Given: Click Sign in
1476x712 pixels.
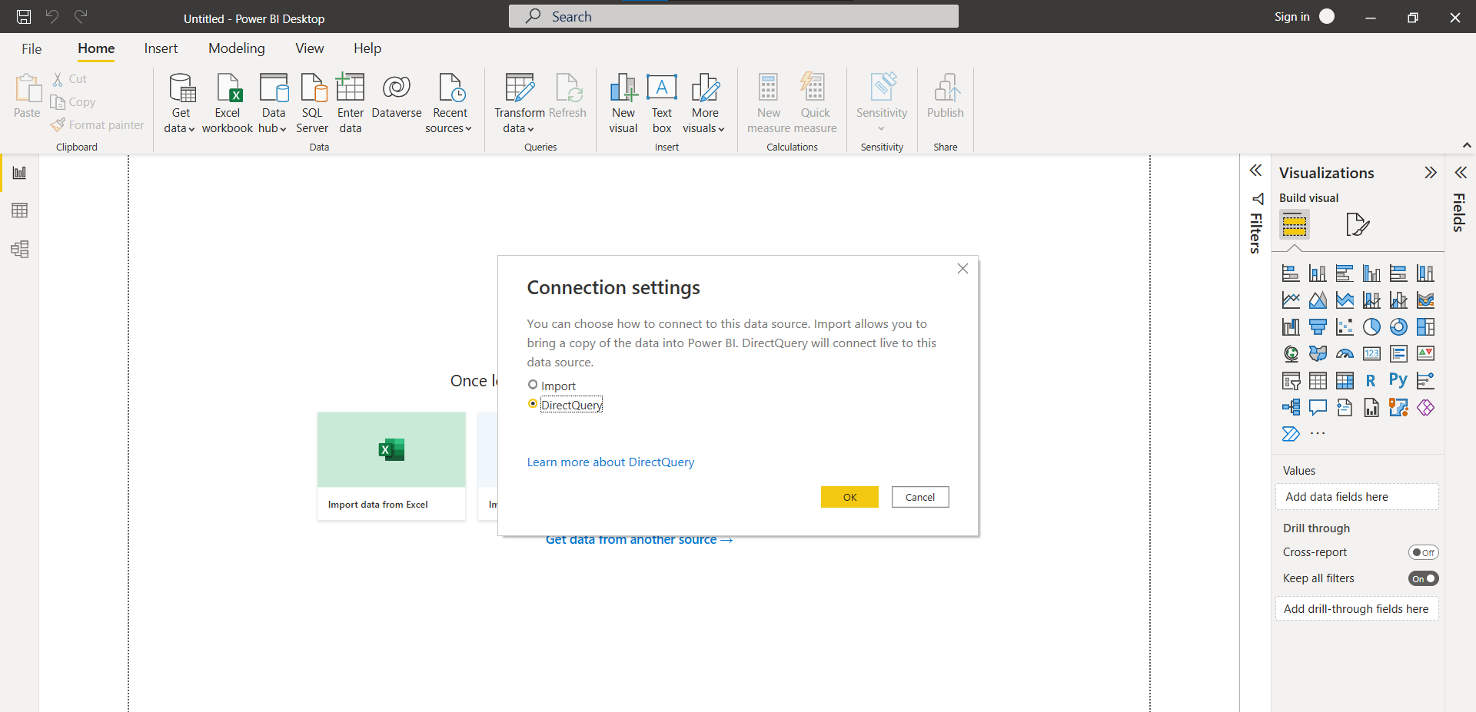Looking at the screenshot, I should coord(1291,17).
